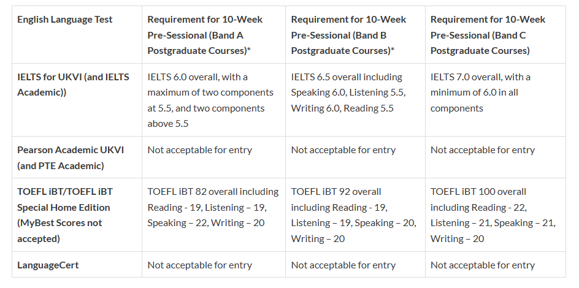Image resolution: width=579 pixels, height=288 pixels.
Task: Click LanguageCert's "Not acceptable for entry" under Band B
Action: click(343, 265)
